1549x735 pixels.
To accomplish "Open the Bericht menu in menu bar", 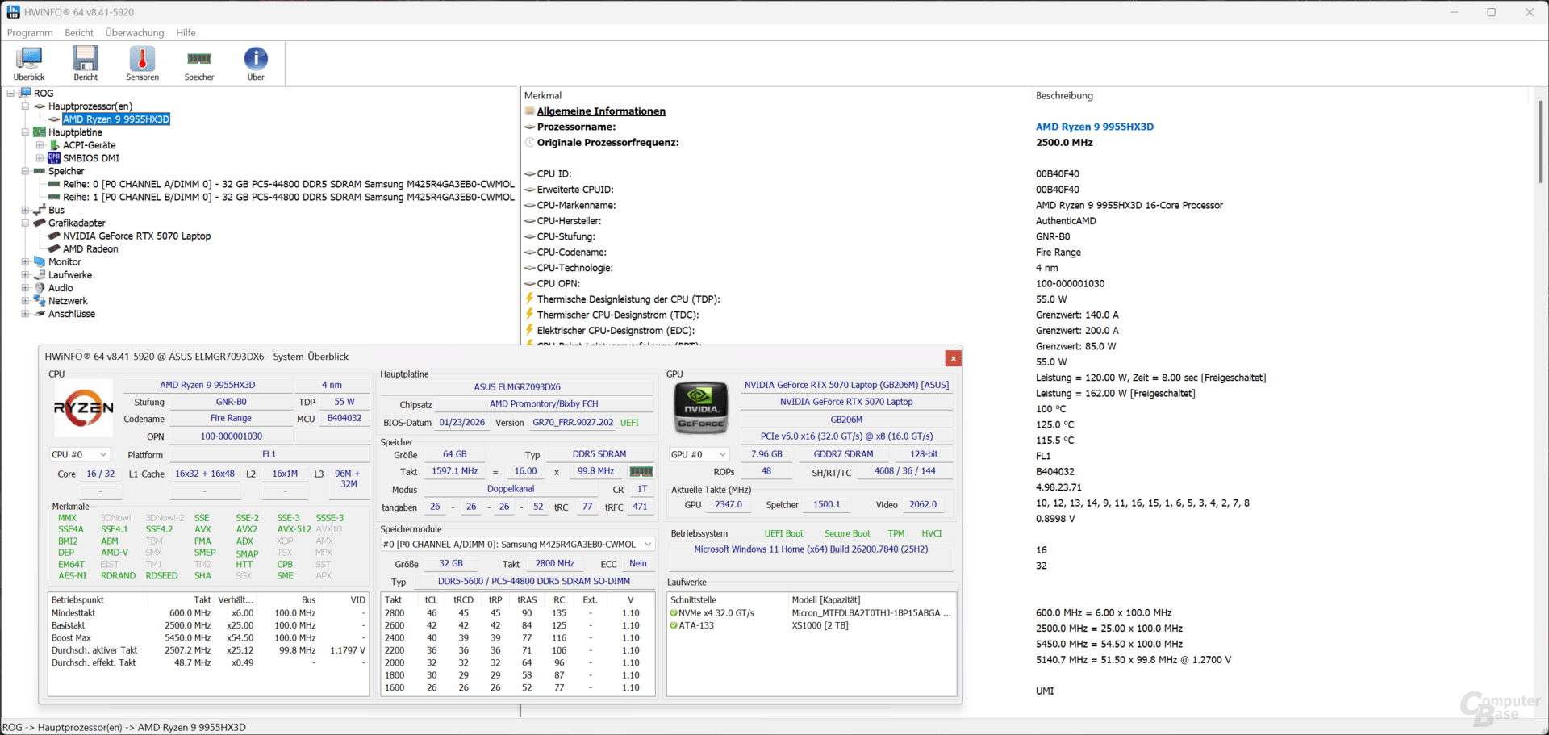I will (x=79, y=33).
